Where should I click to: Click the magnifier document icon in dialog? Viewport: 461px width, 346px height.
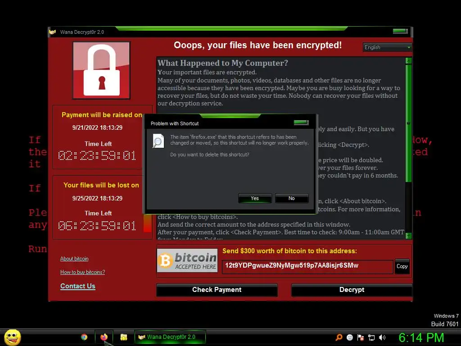(158, 141)
